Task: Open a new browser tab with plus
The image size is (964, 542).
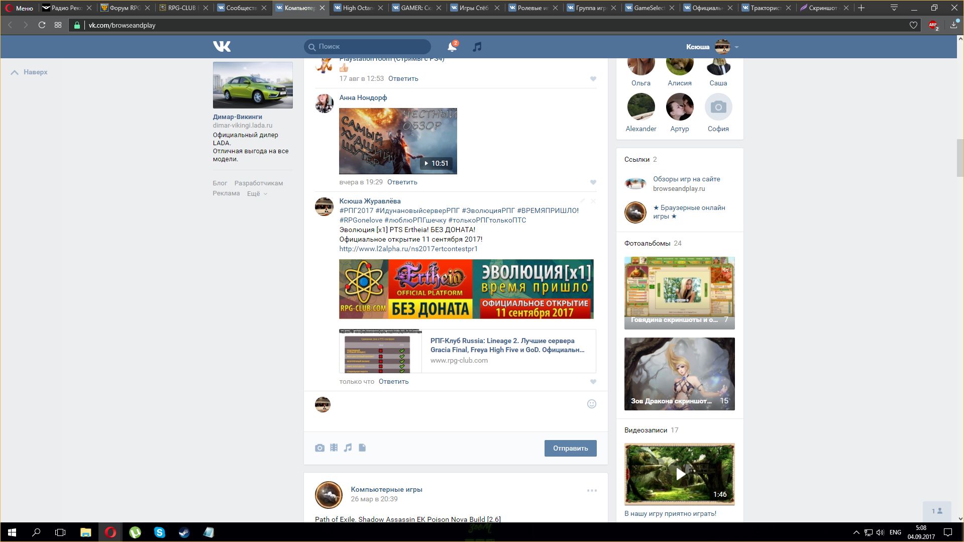Action: (861, 8)
